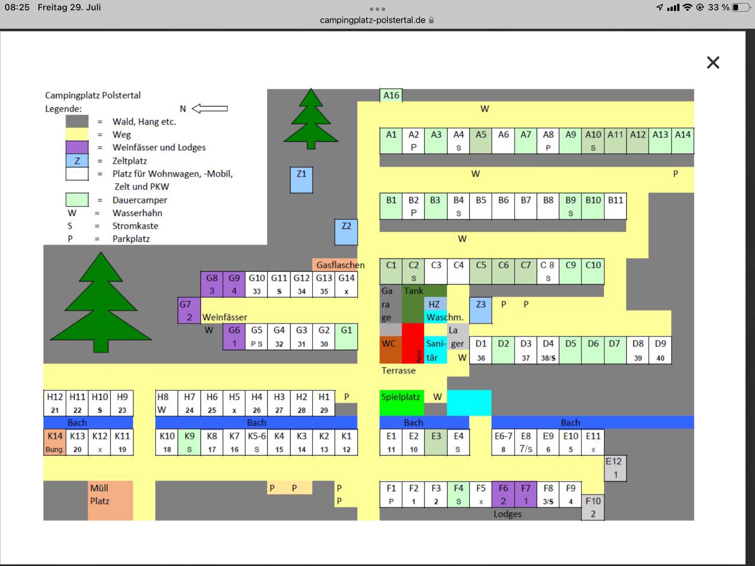The image size is (755, 566).
Task: Select wine barrel pitch G7
Action: pyautogui.click(x=189, y=311)
